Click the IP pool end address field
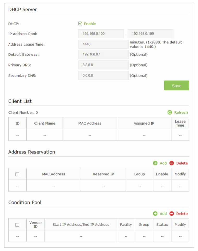This screenshot has height=251, width=198. click(x=150, y=34)
